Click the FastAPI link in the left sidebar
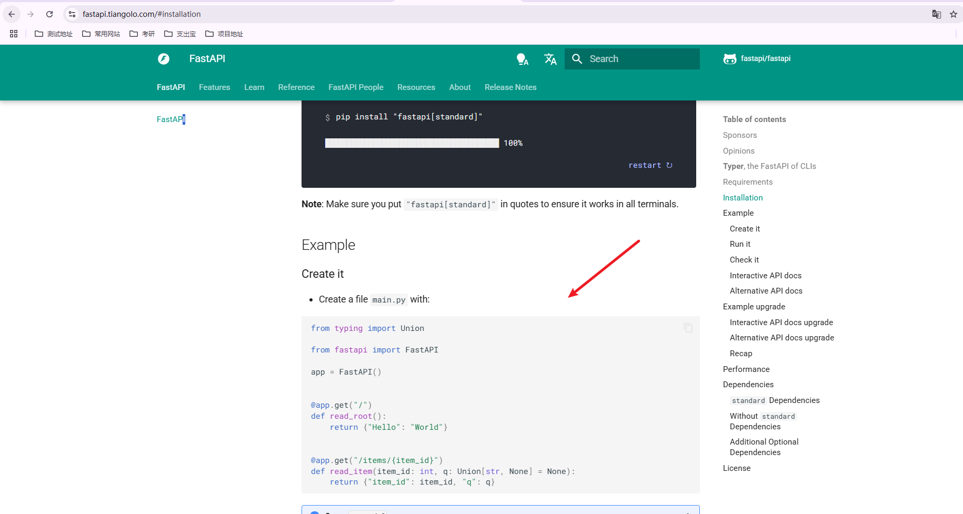Screen dimensions: 963x514 coord(170,119)
